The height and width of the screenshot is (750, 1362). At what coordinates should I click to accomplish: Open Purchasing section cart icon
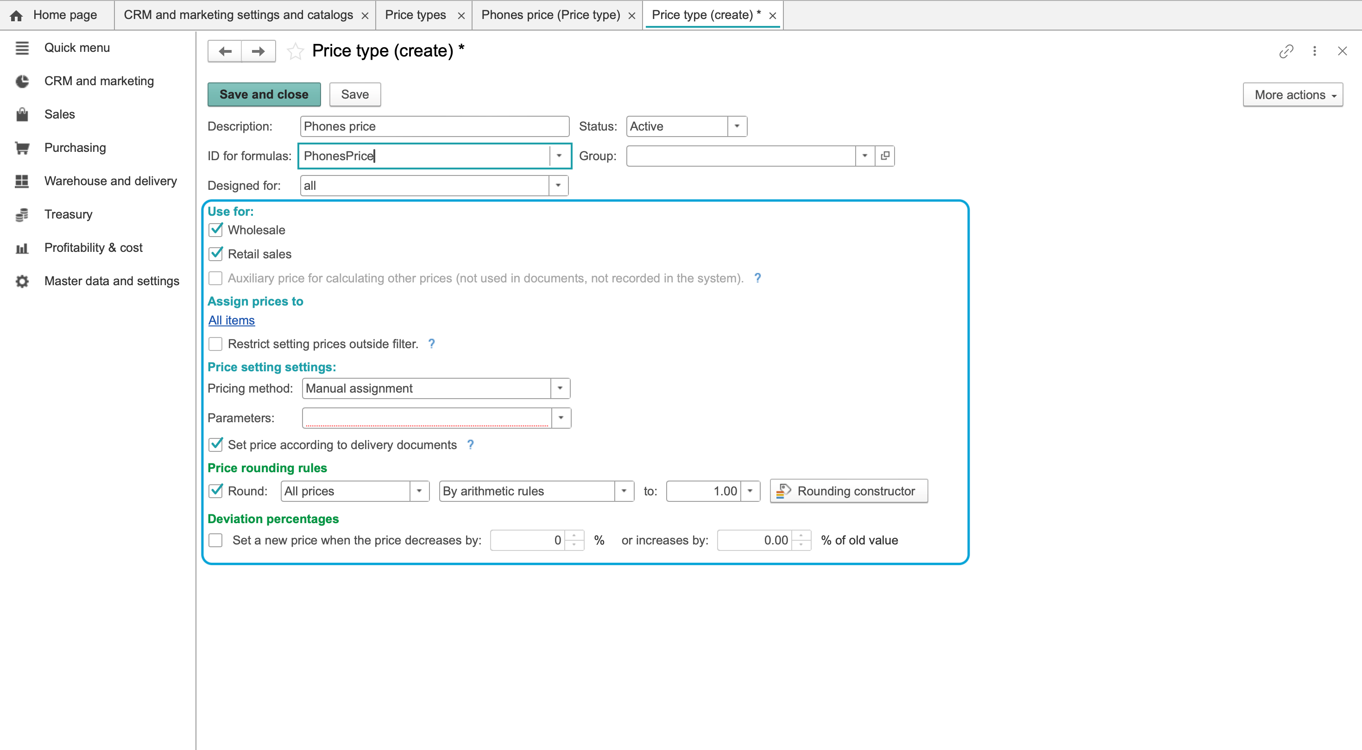pos(22,148)
